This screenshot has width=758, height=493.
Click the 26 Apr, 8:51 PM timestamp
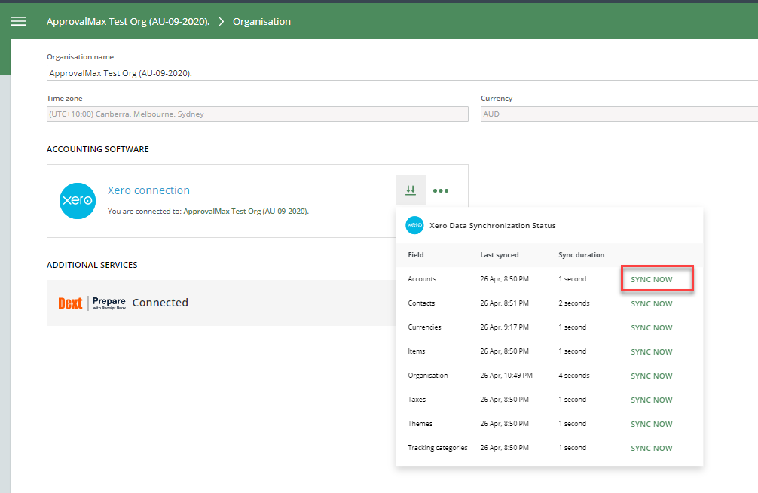click(505, 303)
